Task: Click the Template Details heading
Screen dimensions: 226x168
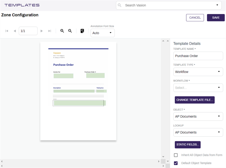Action: 187,44
